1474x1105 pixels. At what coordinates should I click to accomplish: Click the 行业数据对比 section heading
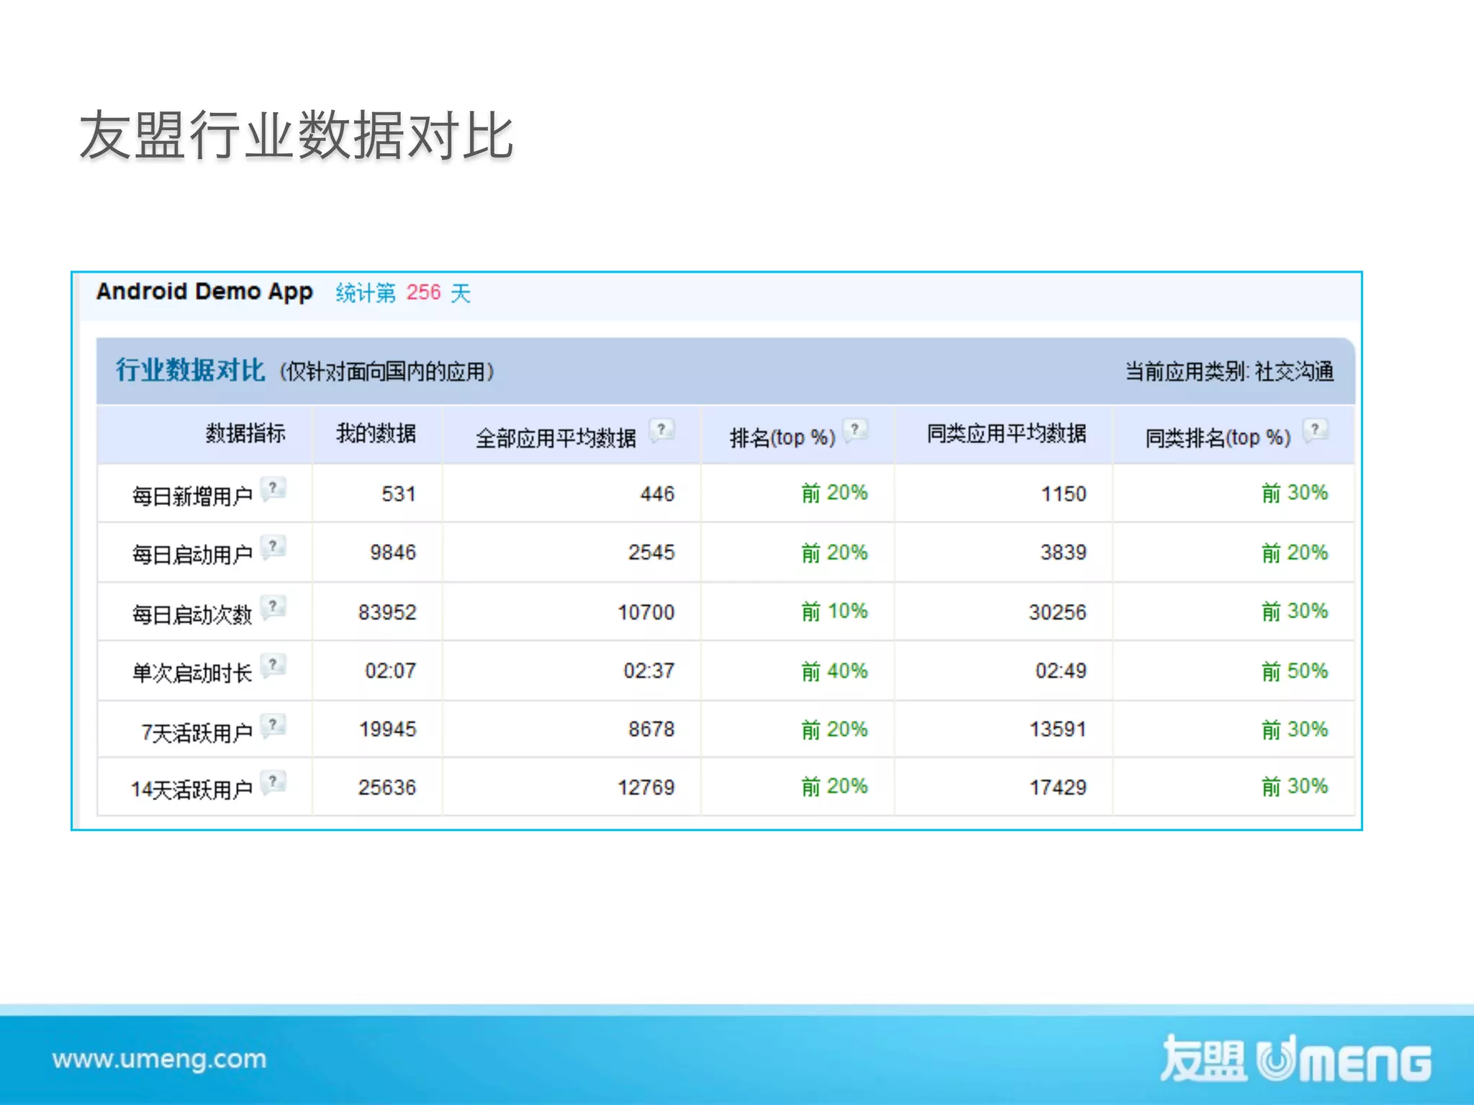tap(190, 370)
